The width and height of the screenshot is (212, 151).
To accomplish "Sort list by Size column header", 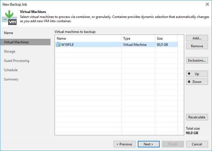I will coord(166,39).
